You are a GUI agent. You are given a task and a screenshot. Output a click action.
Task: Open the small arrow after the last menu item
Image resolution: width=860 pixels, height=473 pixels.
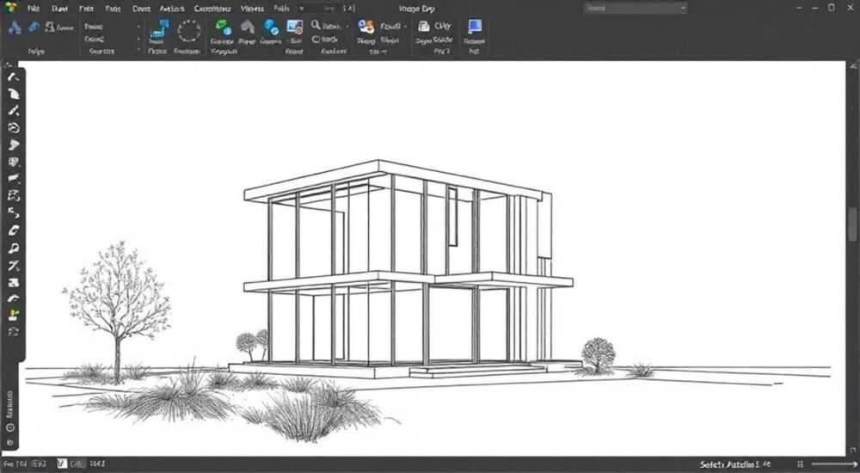click(301, 9)
